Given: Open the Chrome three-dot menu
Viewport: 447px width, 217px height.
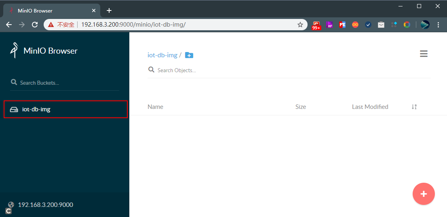Looking at the screenshot, I should point(439,25).
